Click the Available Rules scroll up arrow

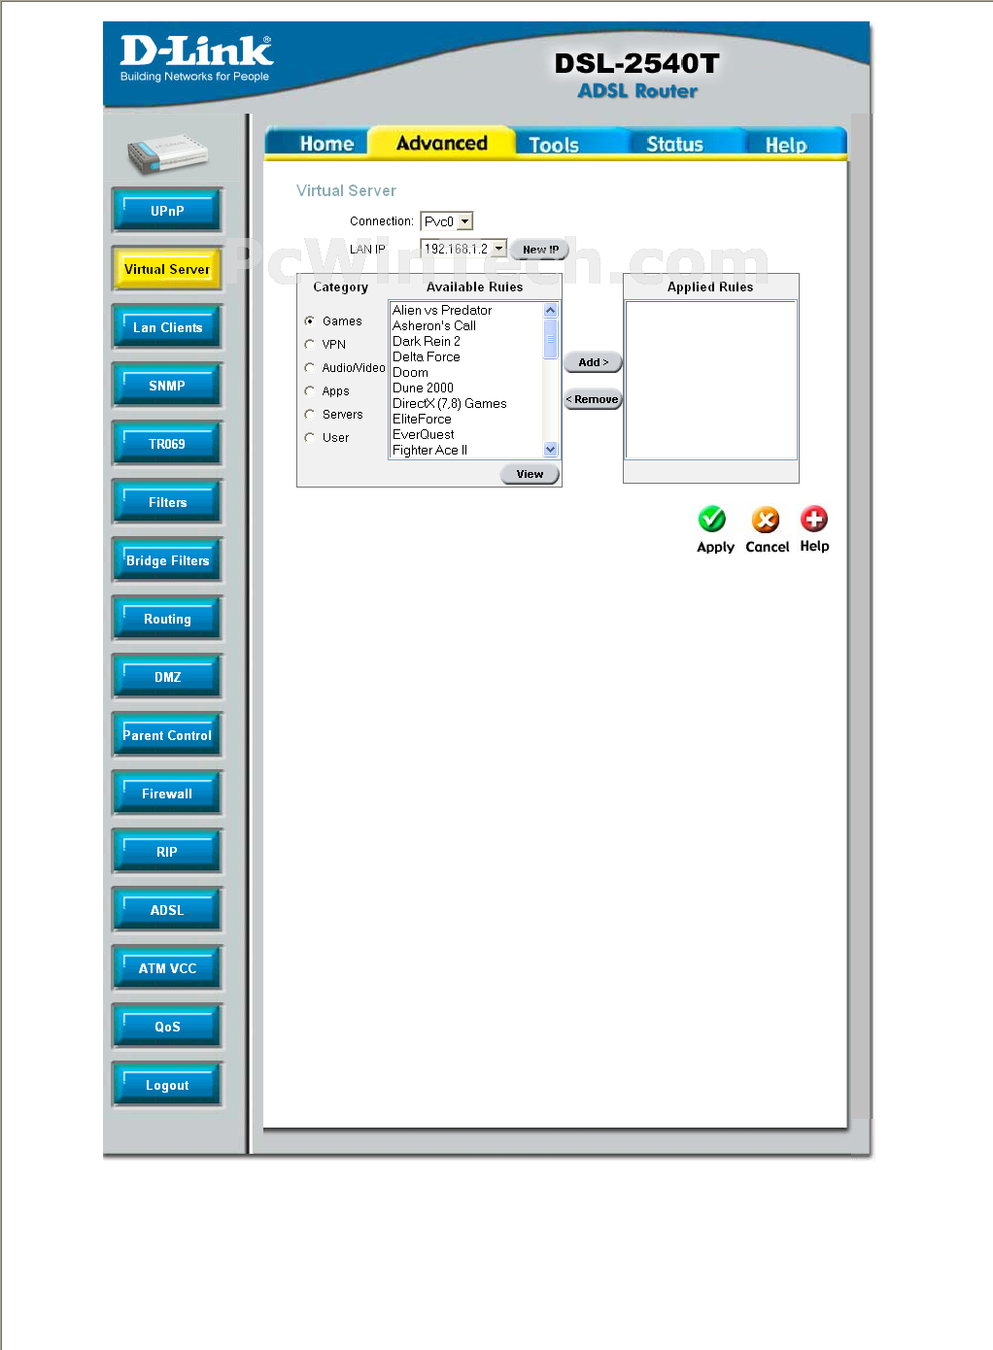551,310
